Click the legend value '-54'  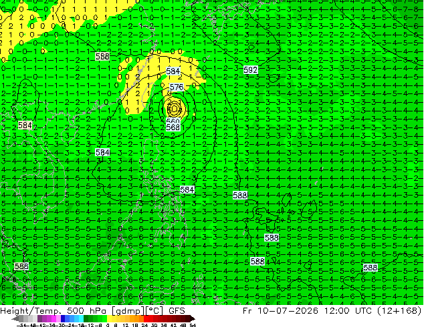pyautogui.click(x=21, y=325)
